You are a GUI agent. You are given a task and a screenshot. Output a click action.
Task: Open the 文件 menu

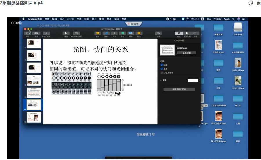(47, 19)
